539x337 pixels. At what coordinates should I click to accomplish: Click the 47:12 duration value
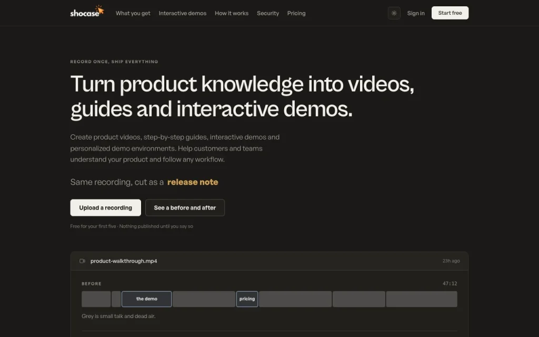tap(450, 284)
